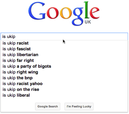
Task: Click the final red letter e in the logo
Action: (95, 13)
